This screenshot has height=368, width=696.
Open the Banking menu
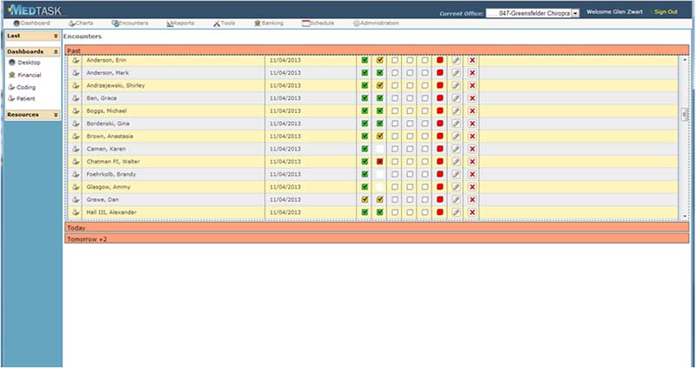tap(269, 23)
